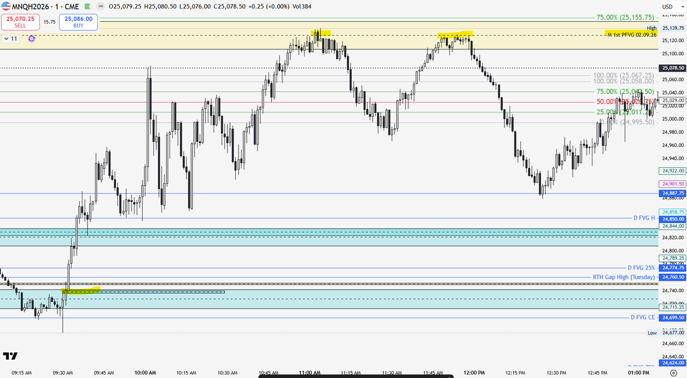Click the US flag symbol icon

6,6
